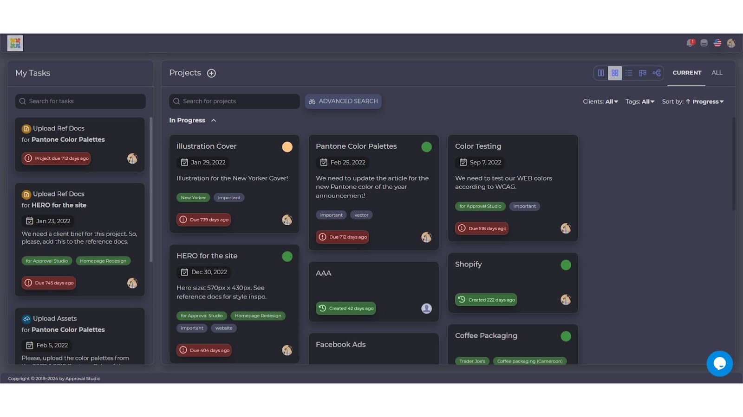Select the grid view of projects

coord(614,73)
